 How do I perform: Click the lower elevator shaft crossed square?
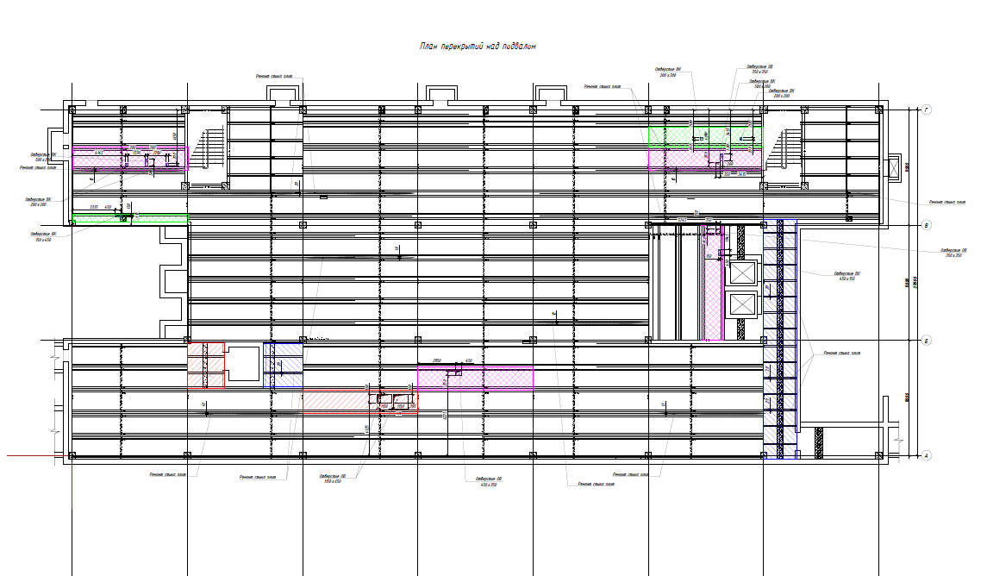pos(741,305)
